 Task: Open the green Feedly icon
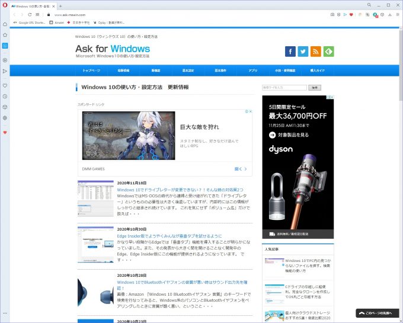(329, 52)
